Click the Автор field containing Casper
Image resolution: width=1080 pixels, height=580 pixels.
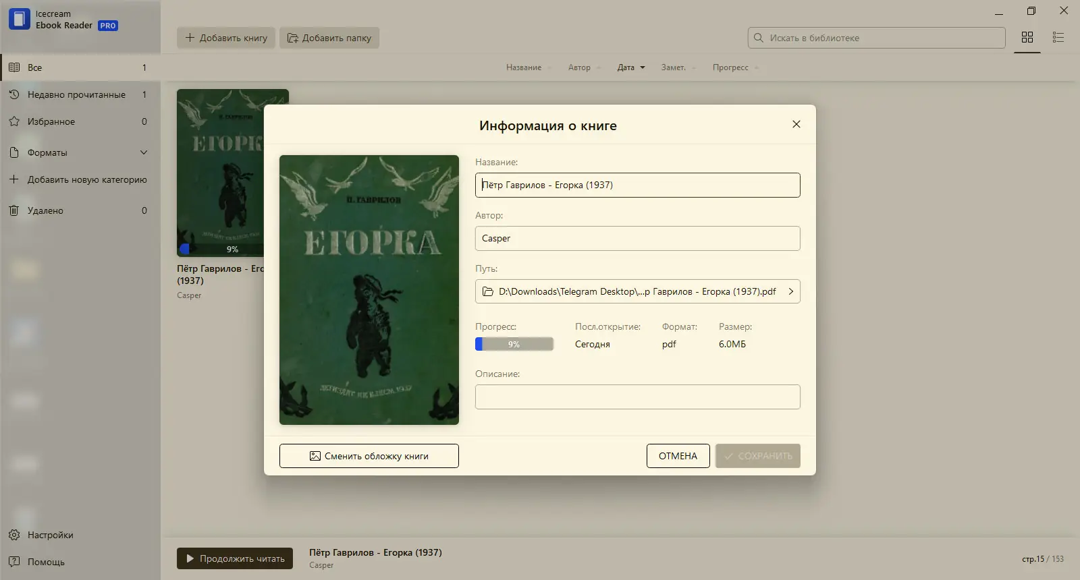638,238
